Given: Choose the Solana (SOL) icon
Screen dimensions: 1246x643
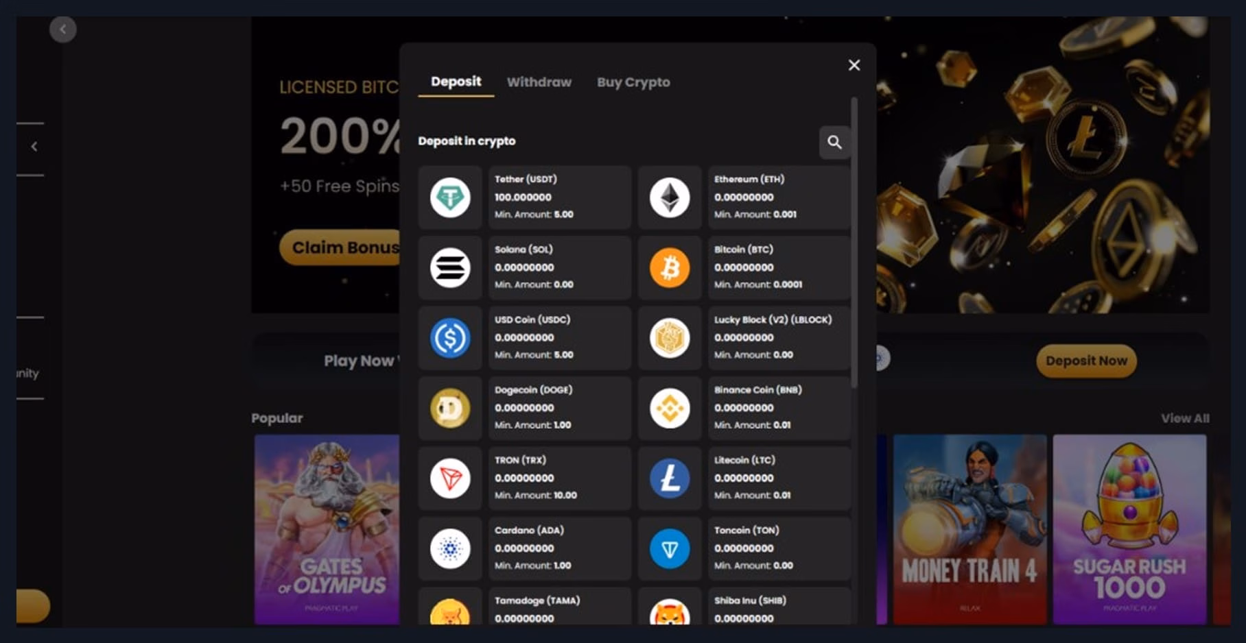Looking at the screenshot, I should coord(450,267).
